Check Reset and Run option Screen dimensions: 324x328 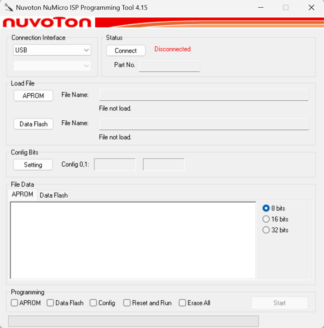click(x=127, y=303)
